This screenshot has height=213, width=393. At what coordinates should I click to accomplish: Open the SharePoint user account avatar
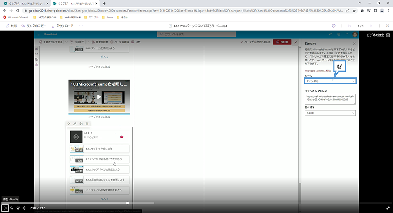[x=355, y=34]
